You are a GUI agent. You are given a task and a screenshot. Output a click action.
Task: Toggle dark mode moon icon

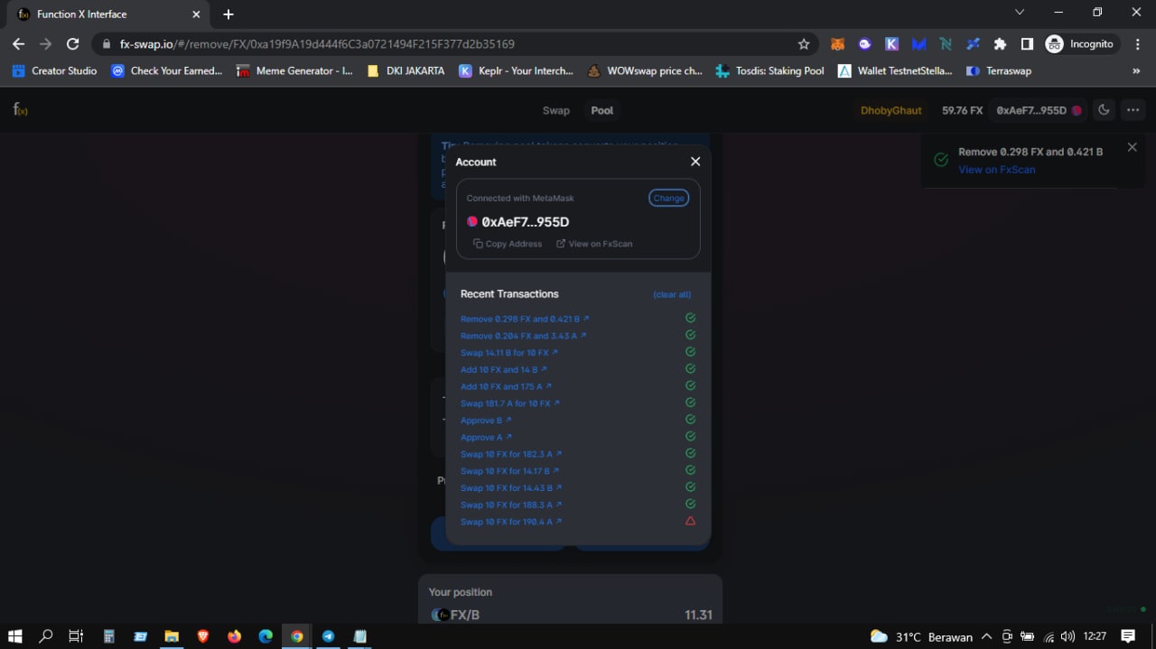(x=1104, y=110)
